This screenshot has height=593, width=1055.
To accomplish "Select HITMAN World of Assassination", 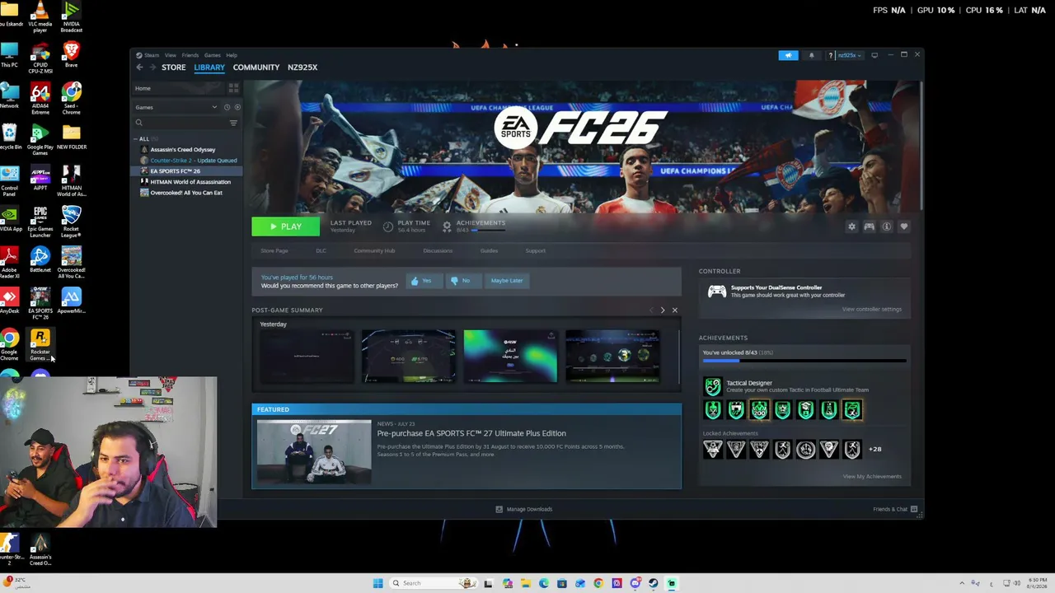I will [x=190, y=182].
